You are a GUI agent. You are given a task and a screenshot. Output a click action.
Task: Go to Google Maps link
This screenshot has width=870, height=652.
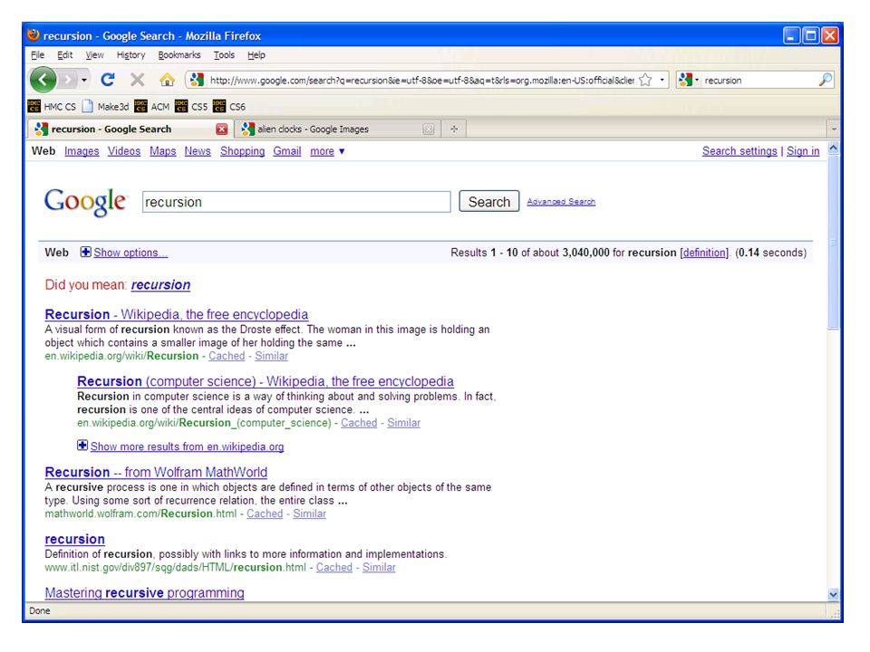[x=162, y=151]
